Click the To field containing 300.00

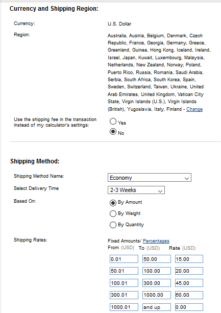[x=157, y=283]
